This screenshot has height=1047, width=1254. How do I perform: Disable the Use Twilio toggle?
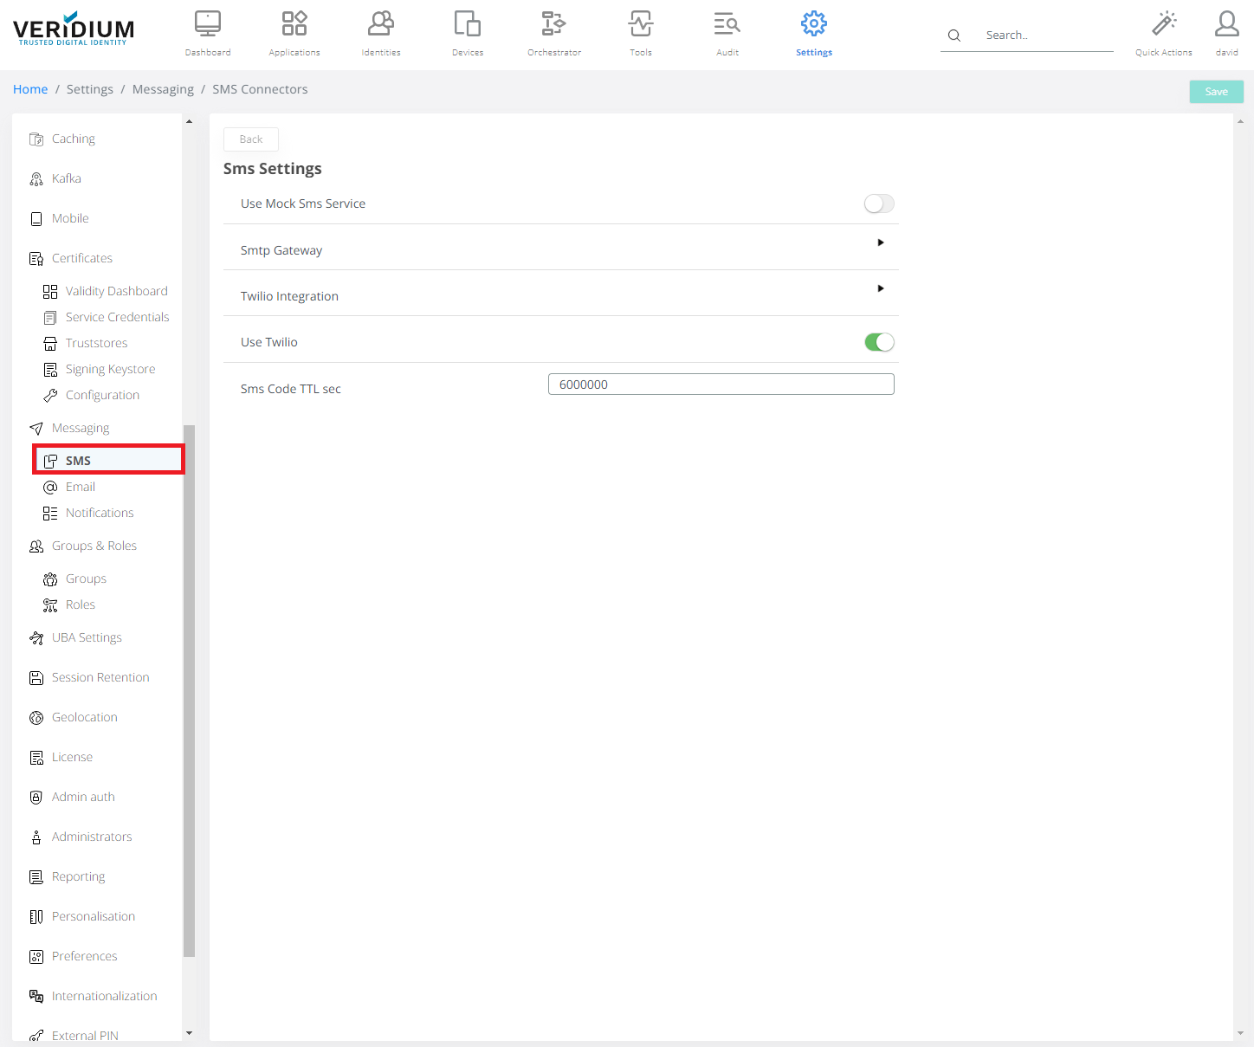879,342
